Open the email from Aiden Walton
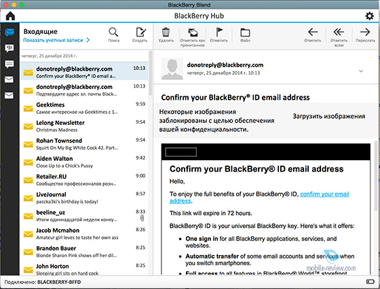Image resolution: width=380 pixels, height=289 pixels. pos(84,162)
